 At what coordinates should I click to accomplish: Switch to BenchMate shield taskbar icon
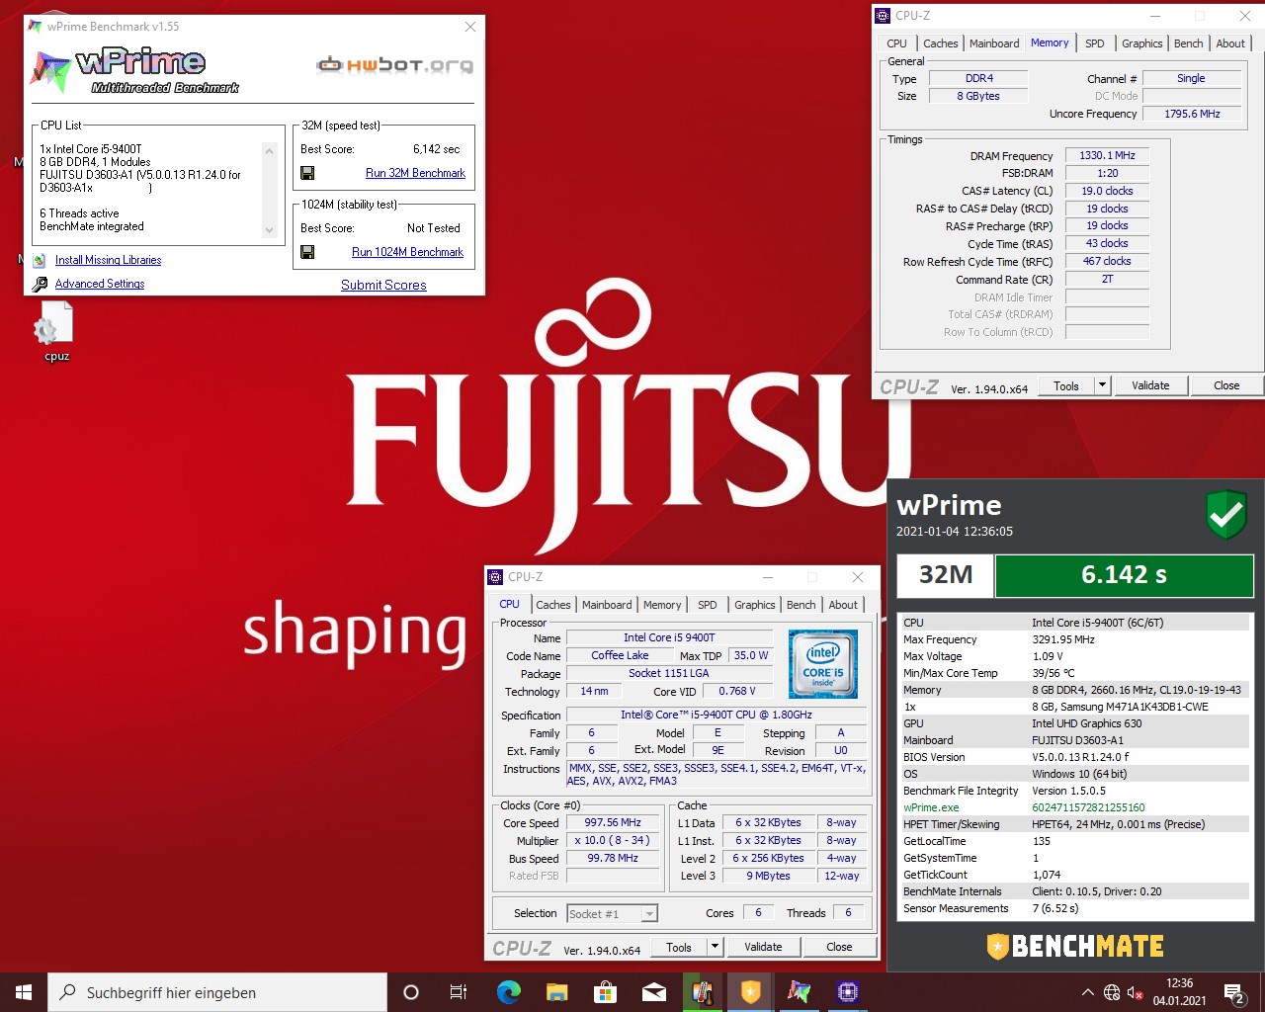click(x=750, y=992)
